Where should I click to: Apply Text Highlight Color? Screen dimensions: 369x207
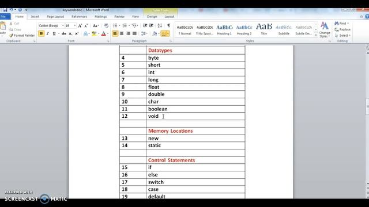pos(94,33)
